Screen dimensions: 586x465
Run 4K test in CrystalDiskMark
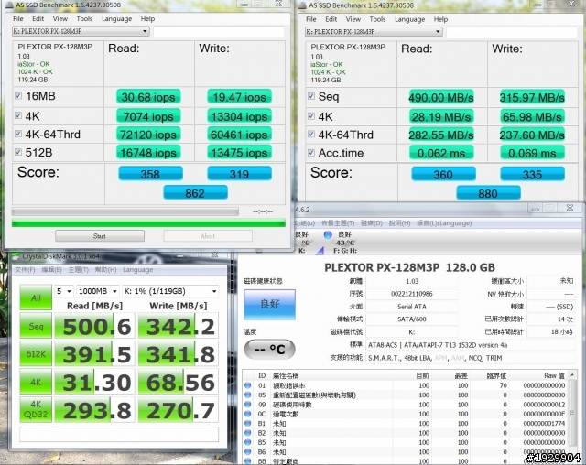coord(36,382)
